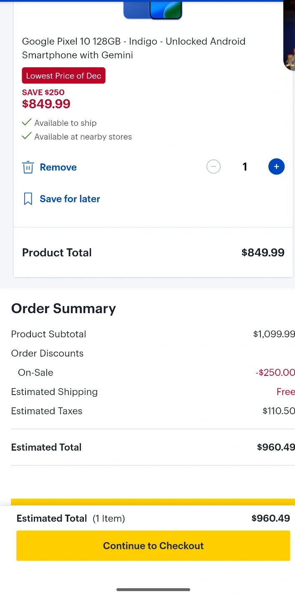Image resolution: width=295 pixels, height=602 pixels.
Task: Decrease quantity with the minus button
Action: pos(213,167)
